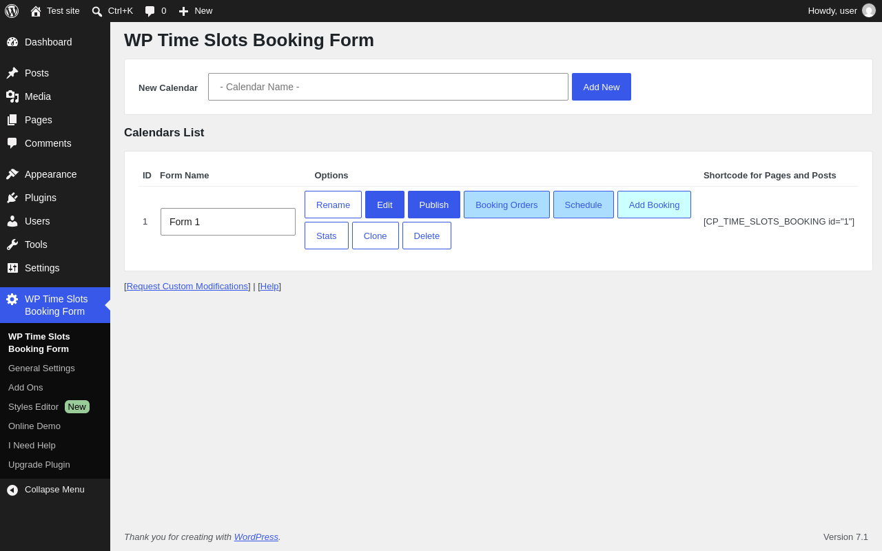Open Request Custom Modifications link

(187, 287)
